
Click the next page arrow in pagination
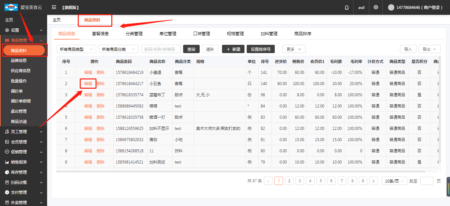coord(373,181)
